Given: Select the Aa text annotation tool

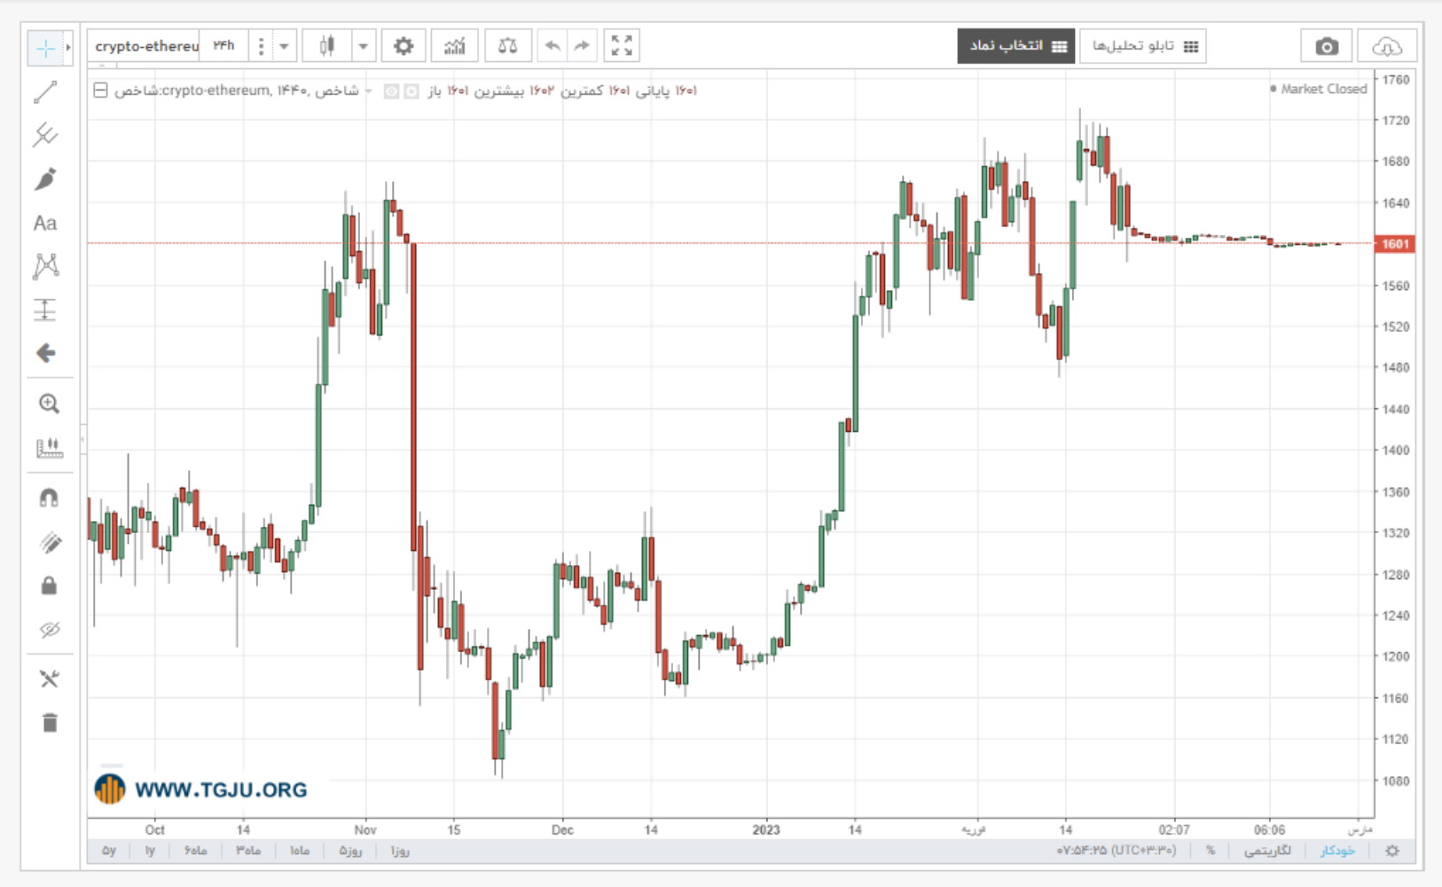Looking at the screenshot, I should pos(45,223).
